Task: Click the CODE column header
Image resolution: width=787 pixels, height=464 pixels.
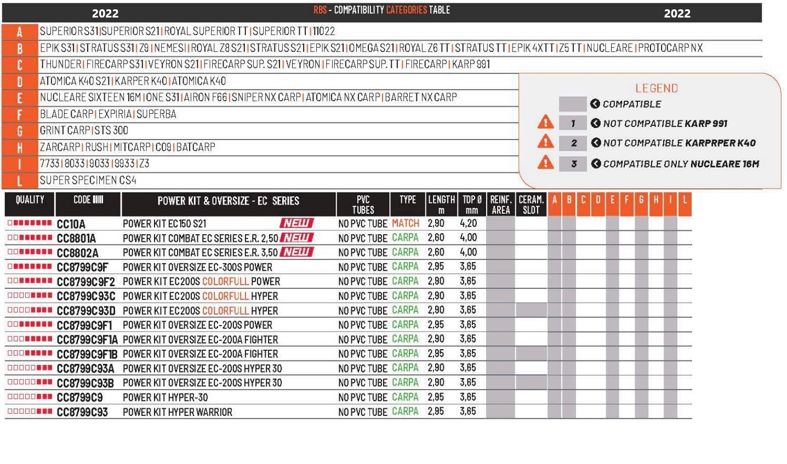Action: [x=88, y=204]
